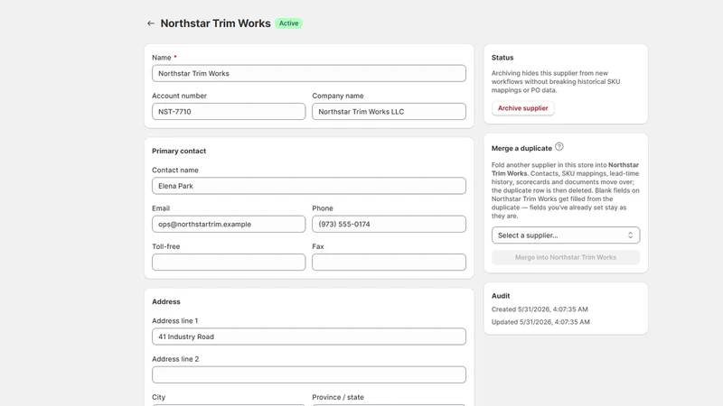
Task: Edit the Company name field
Action: [389, 111]
